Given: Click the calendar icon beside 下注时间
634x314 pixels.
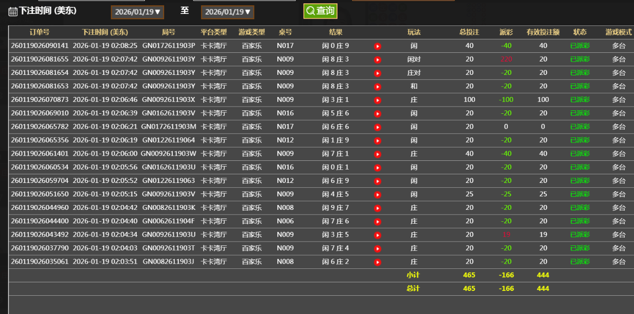Looking at the screenshot, I should 13,12.
